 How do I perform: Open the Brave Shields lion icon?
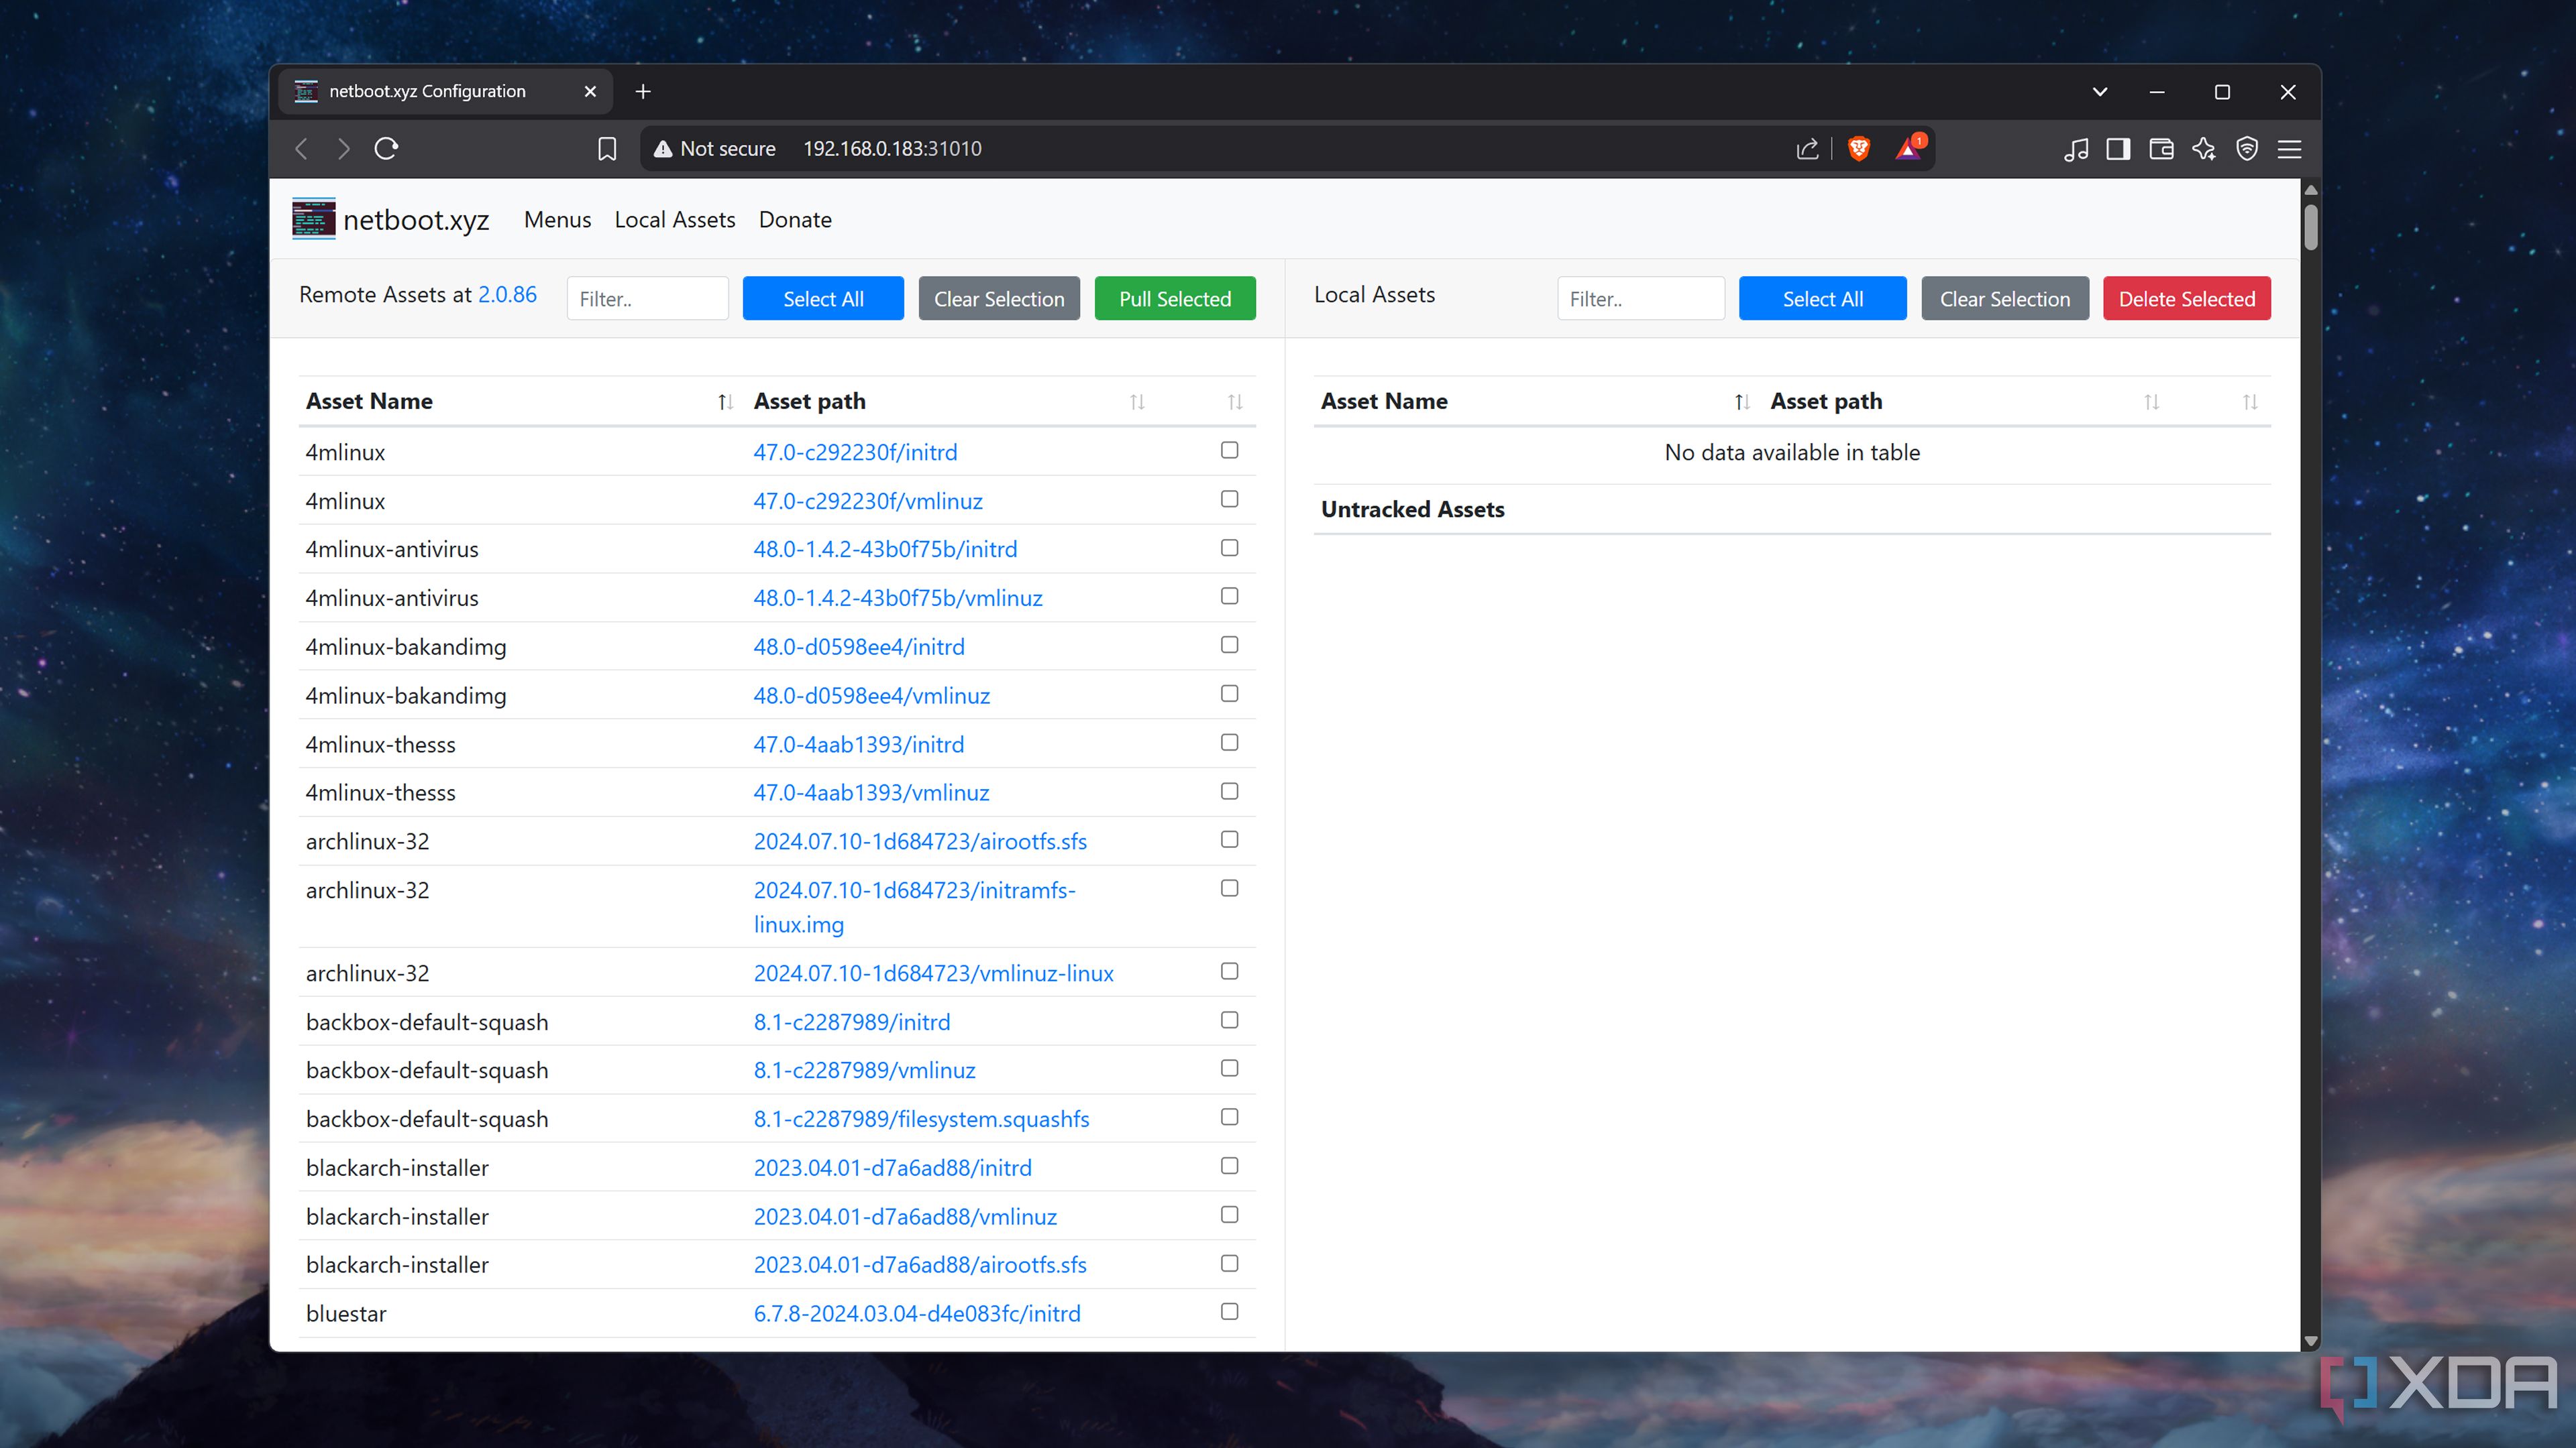click(x=1859, y=149)
